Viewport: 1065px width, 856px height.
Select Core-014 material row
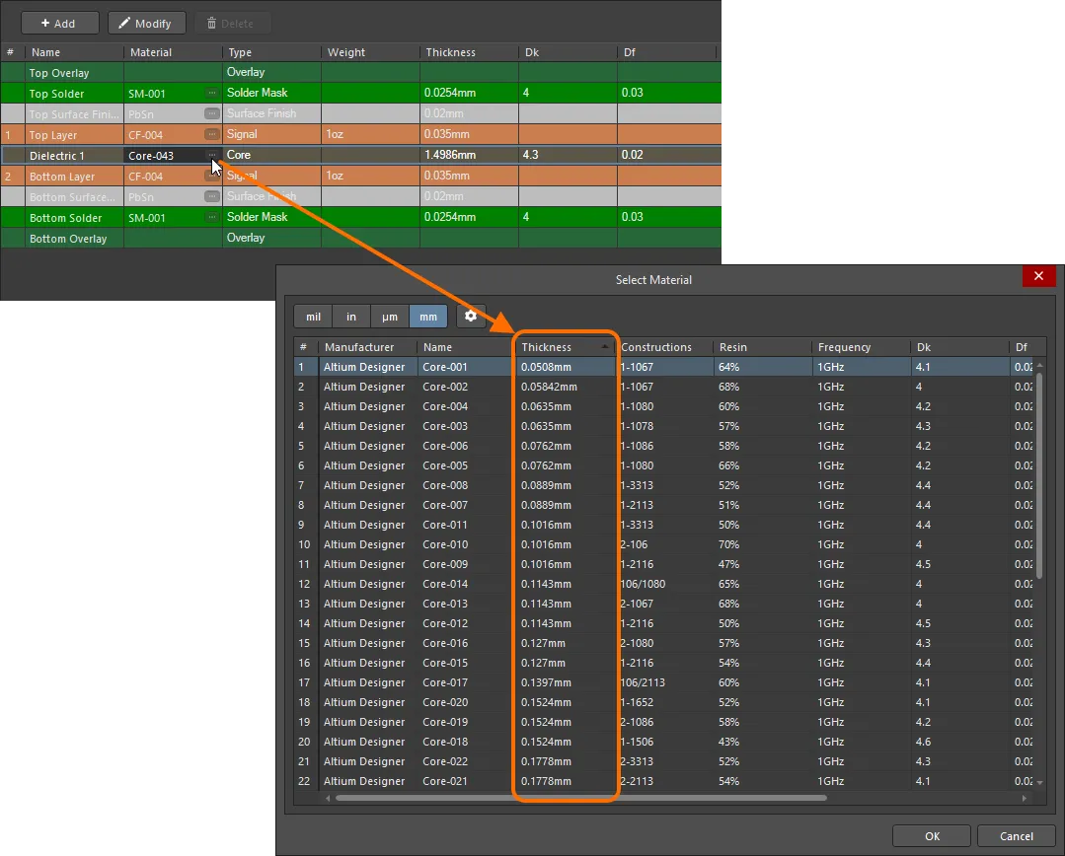click(663, 584)
